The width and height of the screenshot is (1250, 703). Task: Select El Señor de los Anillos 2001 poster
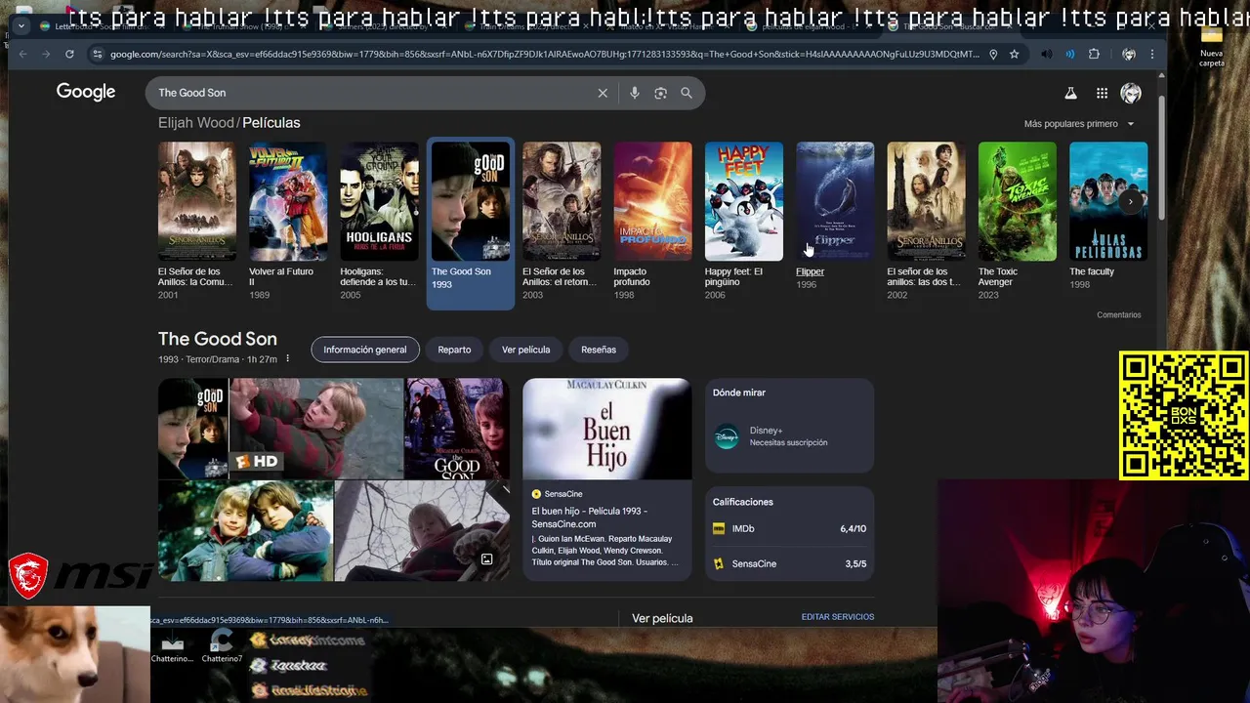tap(196, 202)
